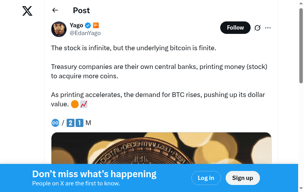Follow the Yago account

point(235,28)
